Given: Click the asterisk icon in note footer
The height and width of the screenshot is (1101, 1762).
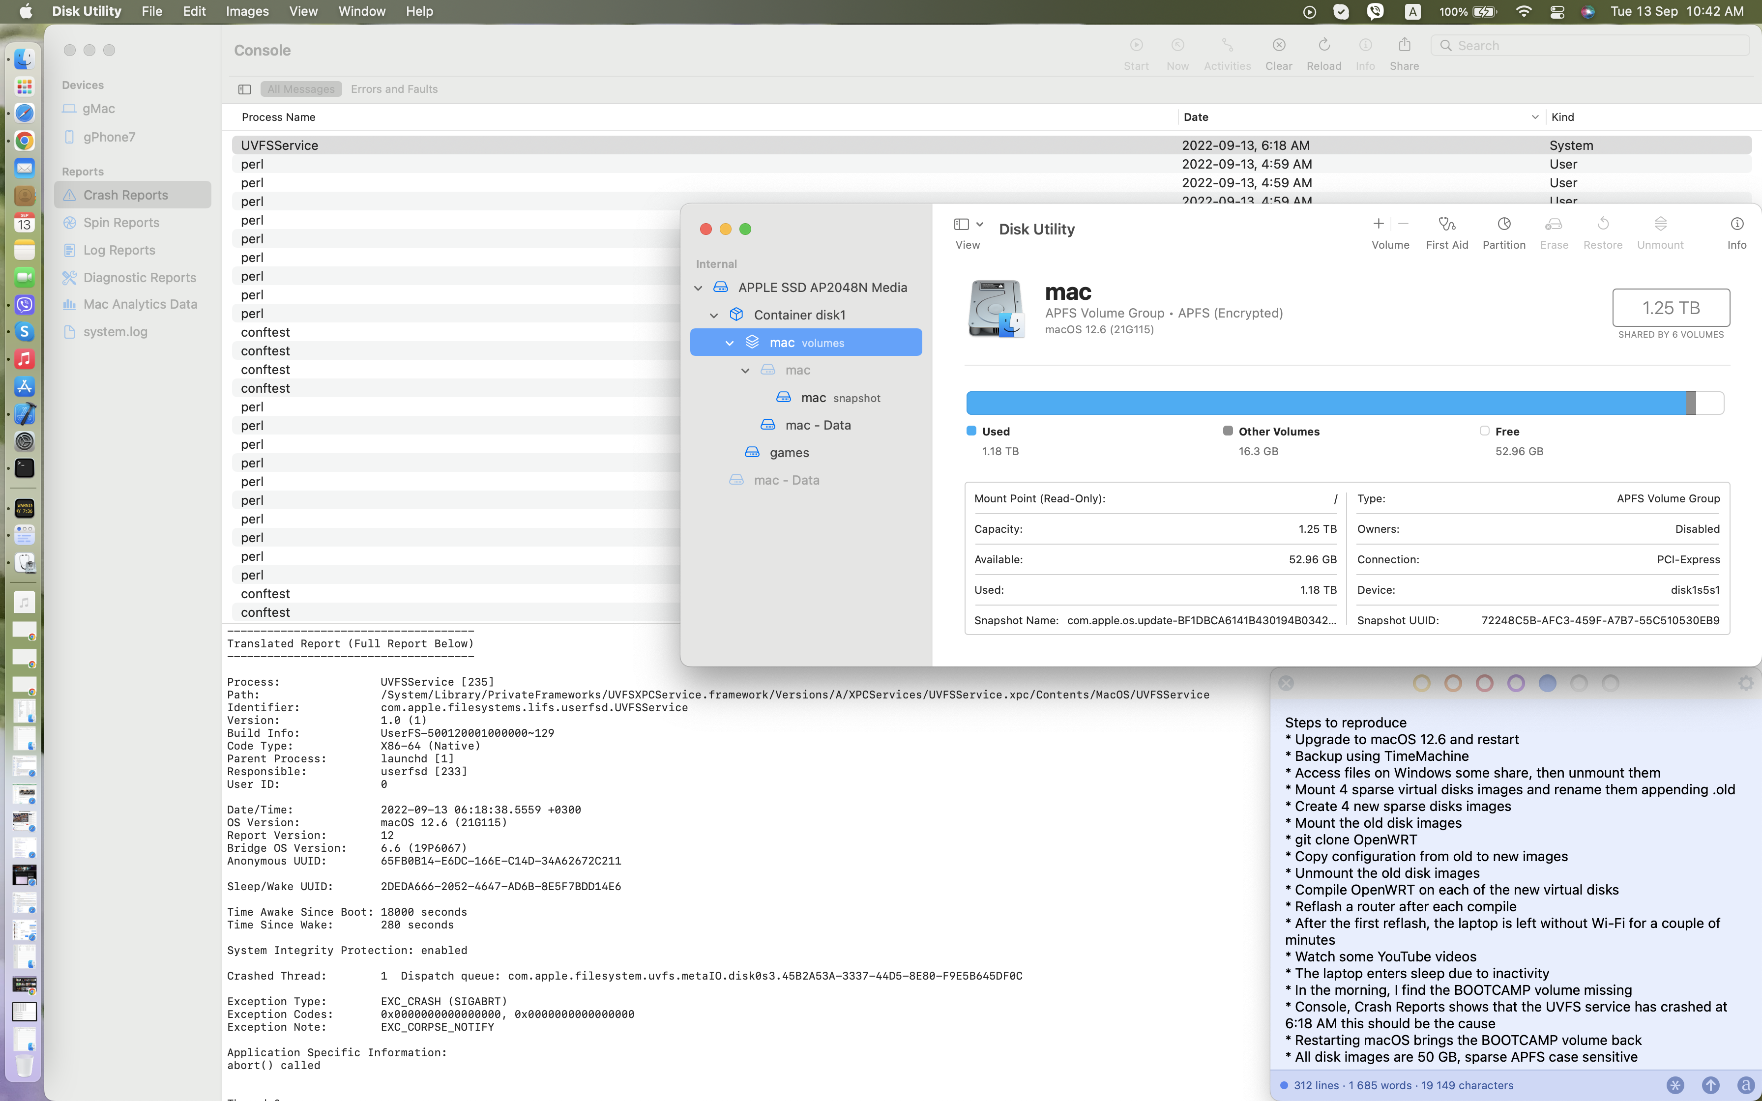Looking at the screenshot, I should [x=1675, y=1085].
